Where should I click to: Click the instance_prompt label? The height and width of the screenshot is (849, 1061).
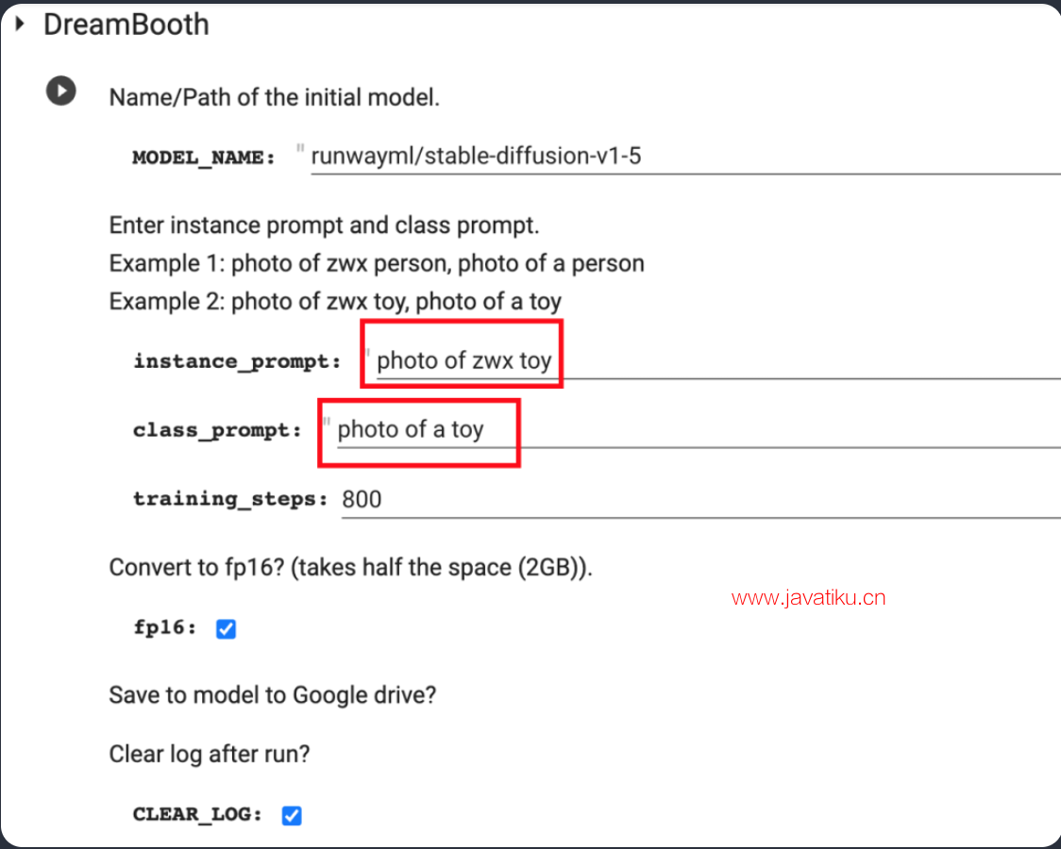[x=237, y=361]
